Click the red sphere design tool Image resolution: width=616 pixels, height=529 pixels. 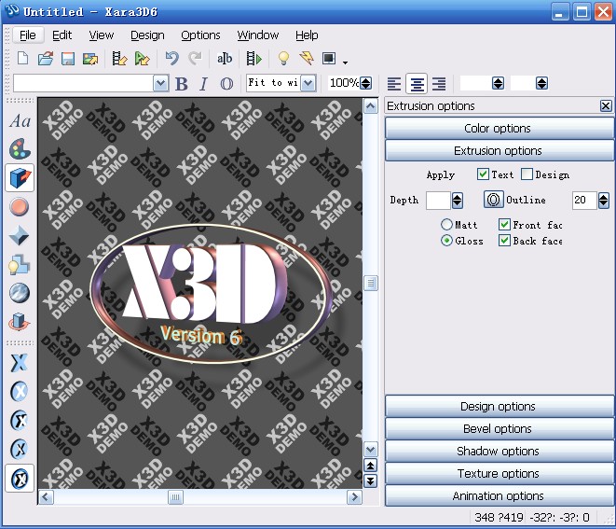[19, 207]
